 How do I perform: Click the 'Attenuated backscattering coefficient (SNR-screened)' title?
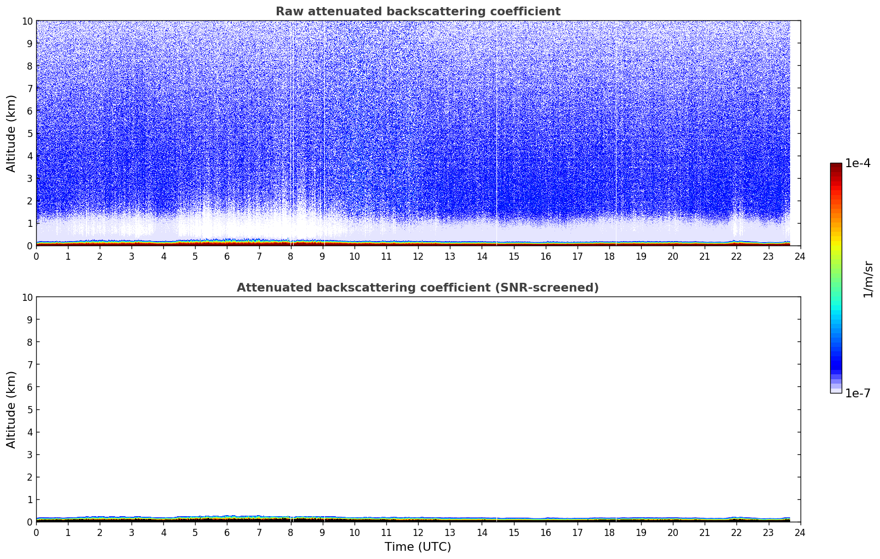point(418,288)
